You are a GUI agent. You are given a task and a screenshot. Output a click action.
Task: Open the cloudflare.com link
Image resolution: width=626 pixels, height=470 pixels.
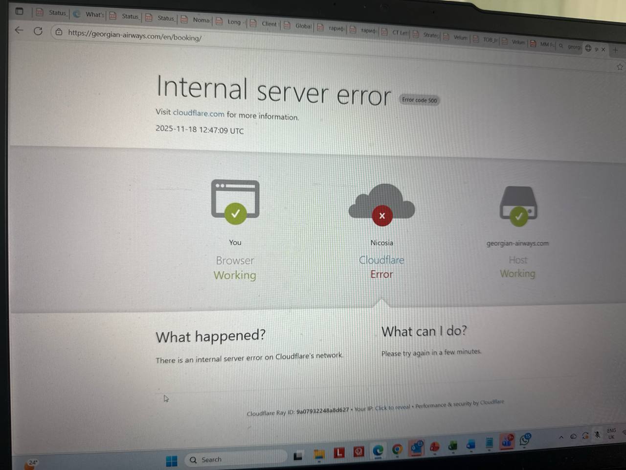[x=199, y=113]
